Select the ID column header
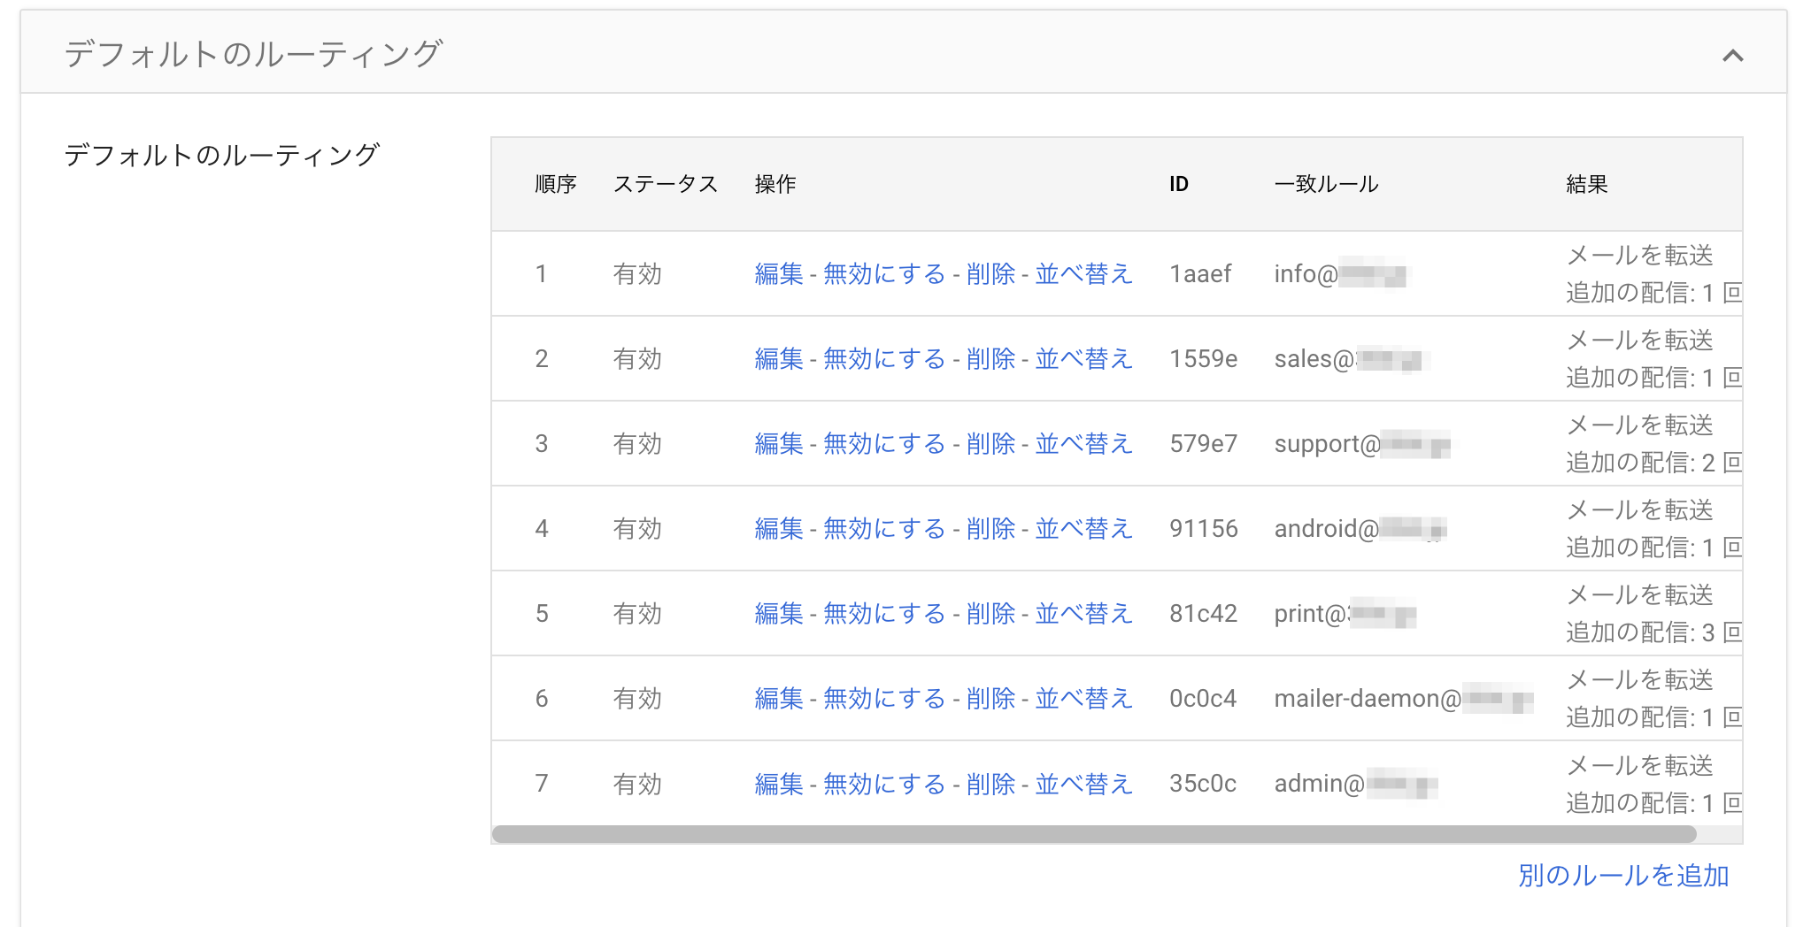Screen dimensions: 1811x927 click(x=1178, y=184)
